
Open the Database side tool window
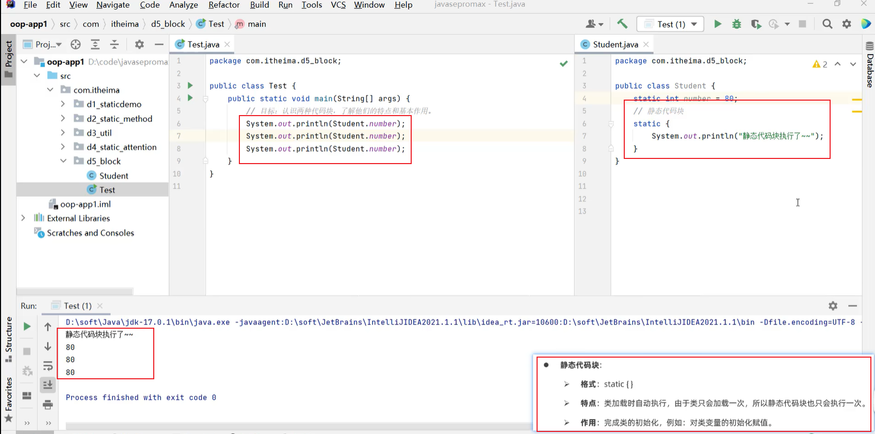click(869, 65)
